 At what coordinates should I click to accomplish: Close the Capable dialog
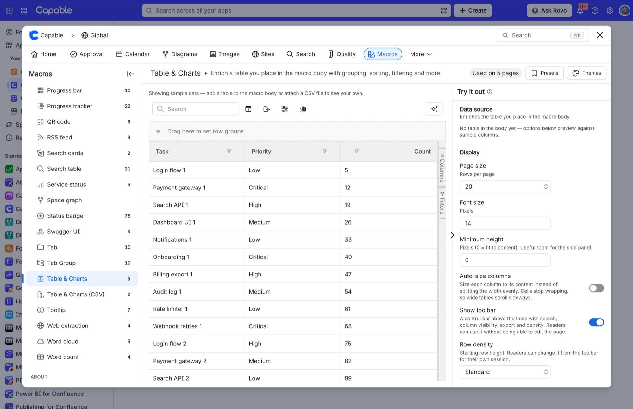click(600, 35)
